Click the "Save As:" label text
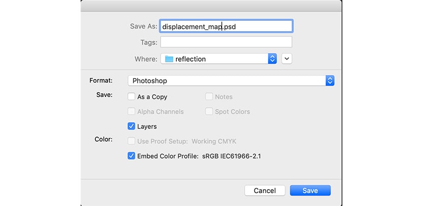The width and height of the screenshot is (423, 206). pyautogui.click(x=143, y=26)
